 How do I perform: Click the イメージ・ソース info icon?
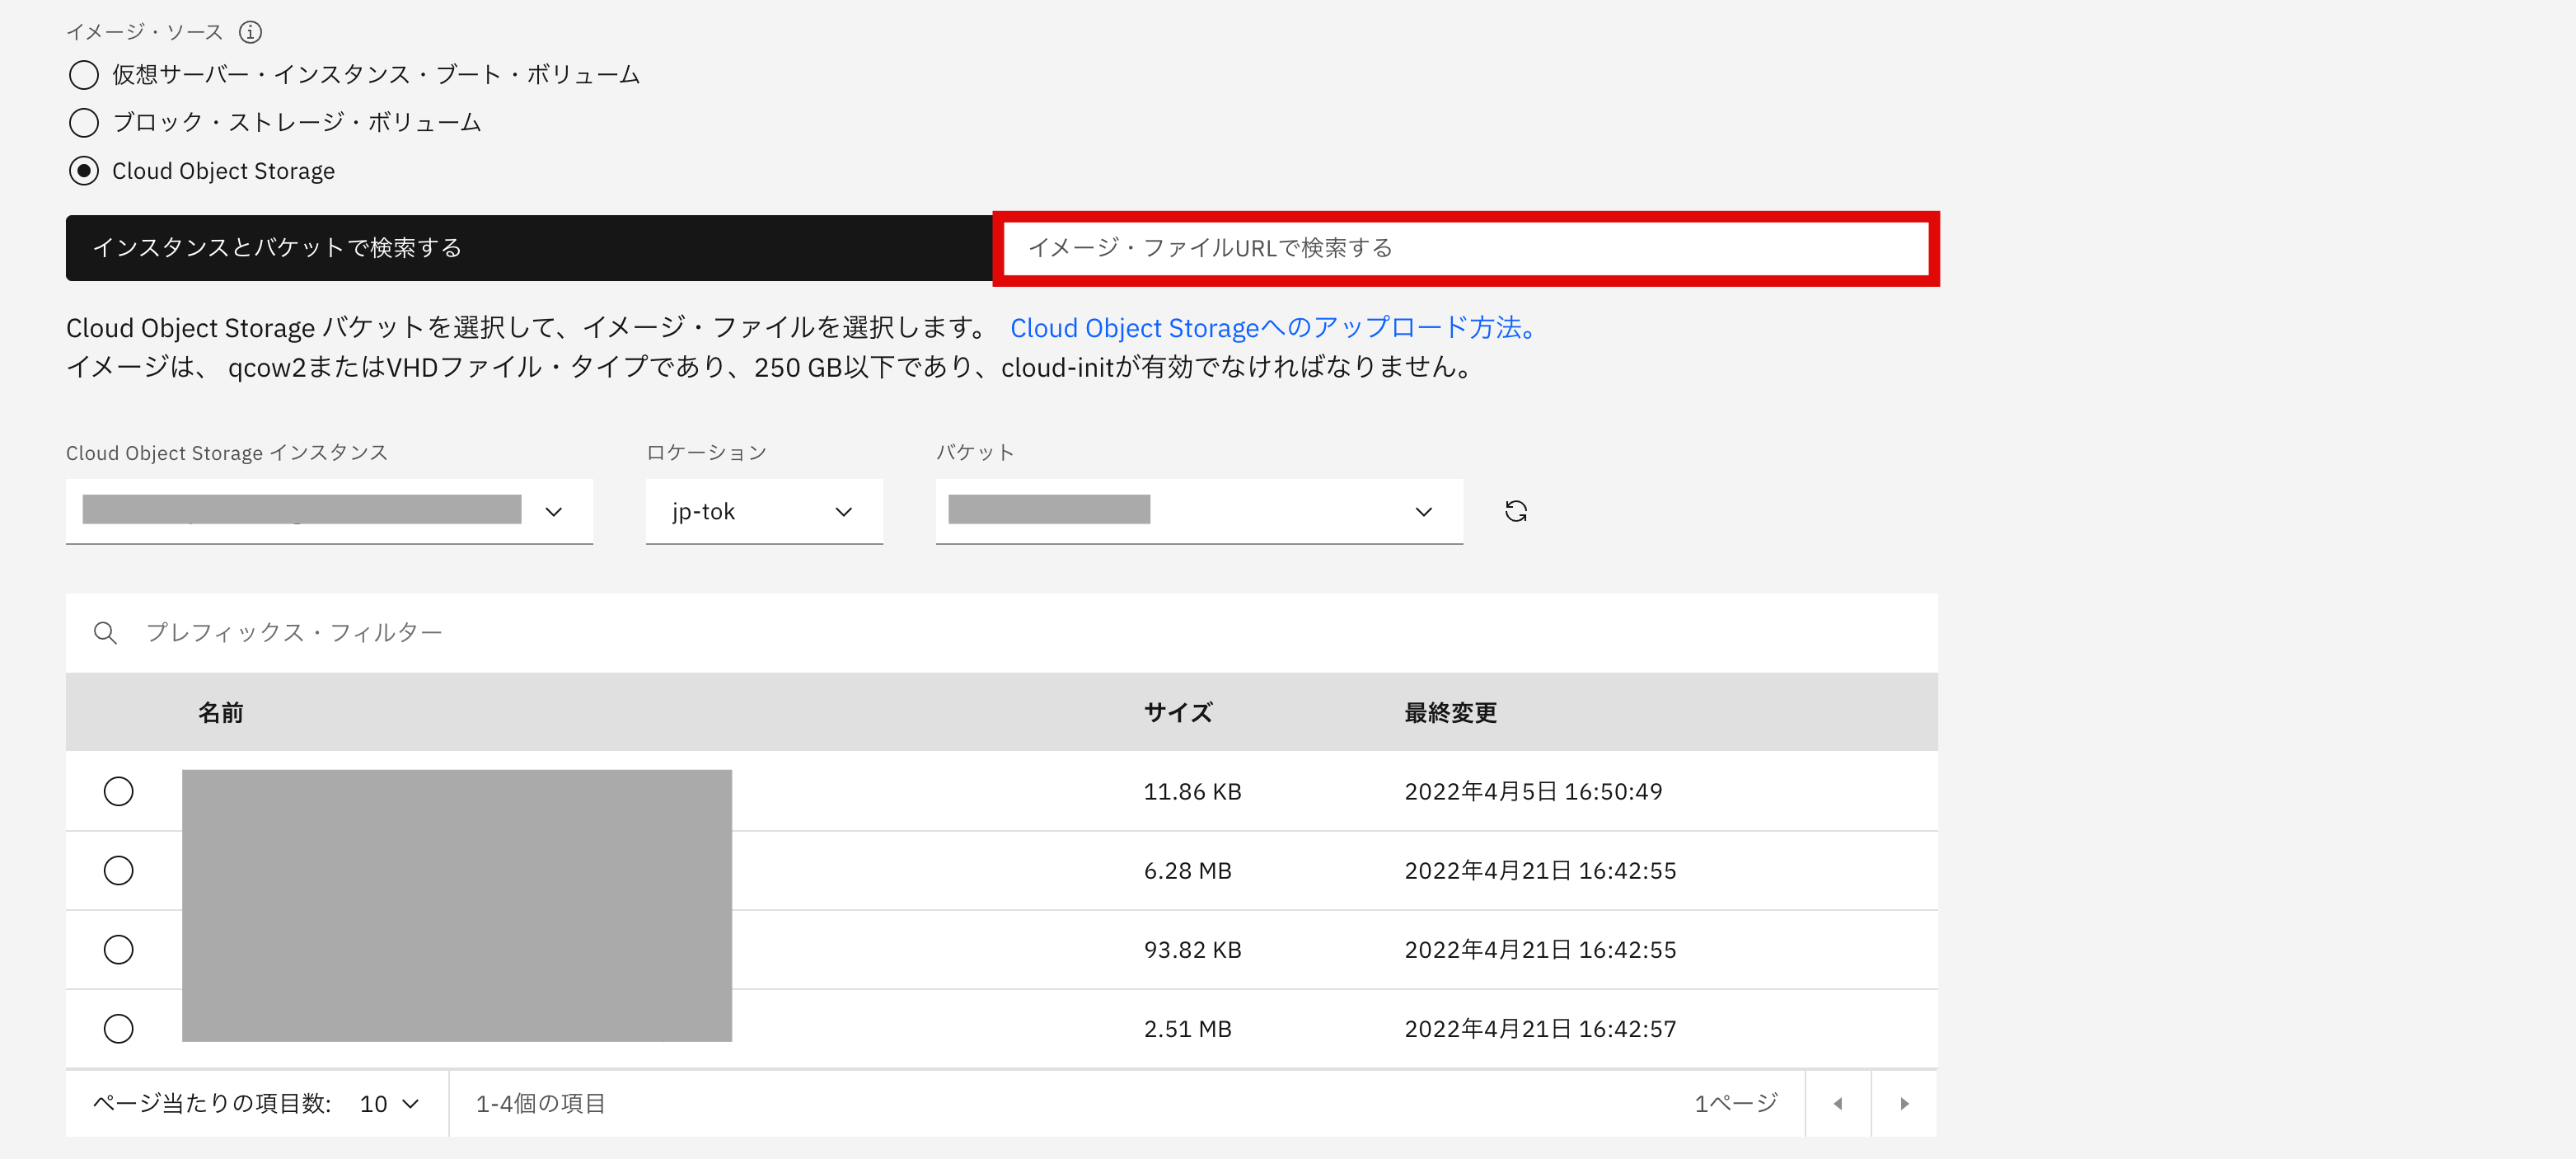(250, 31)
